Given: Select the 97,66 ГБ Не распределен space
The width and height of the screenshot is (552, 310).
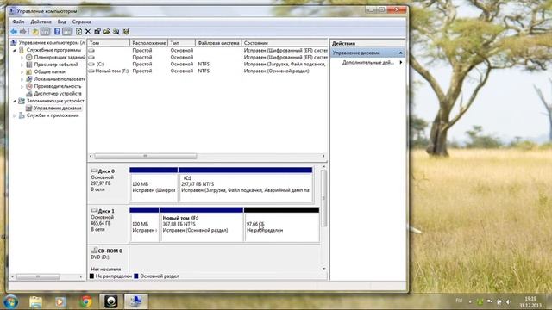Looking at the screenshot, I should (x=282, y=225).
